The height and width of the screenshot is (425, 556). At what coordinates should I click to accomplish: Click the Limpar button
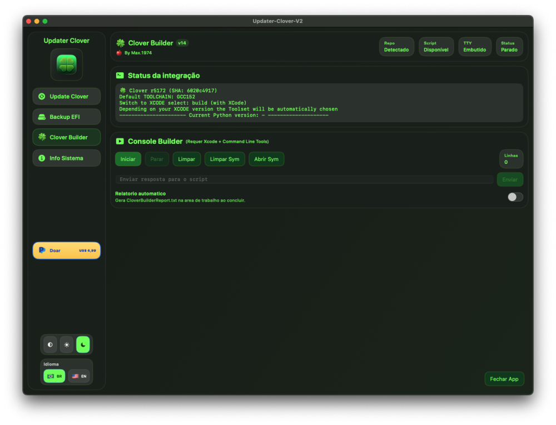[186, 159]
